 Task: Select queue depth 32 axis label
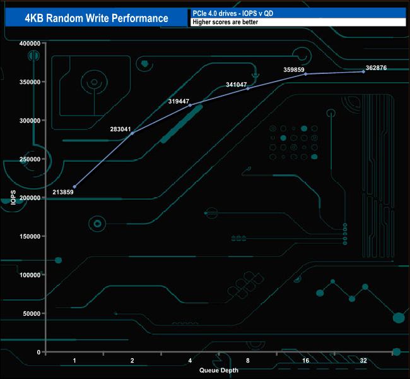[363, 361]
